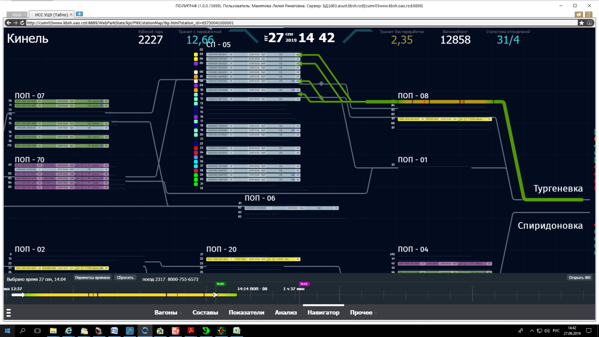This screenshot has width=599, height=337.
Task: Click the page reload icon
Action: pyautogui.click(x=22, y=23)
